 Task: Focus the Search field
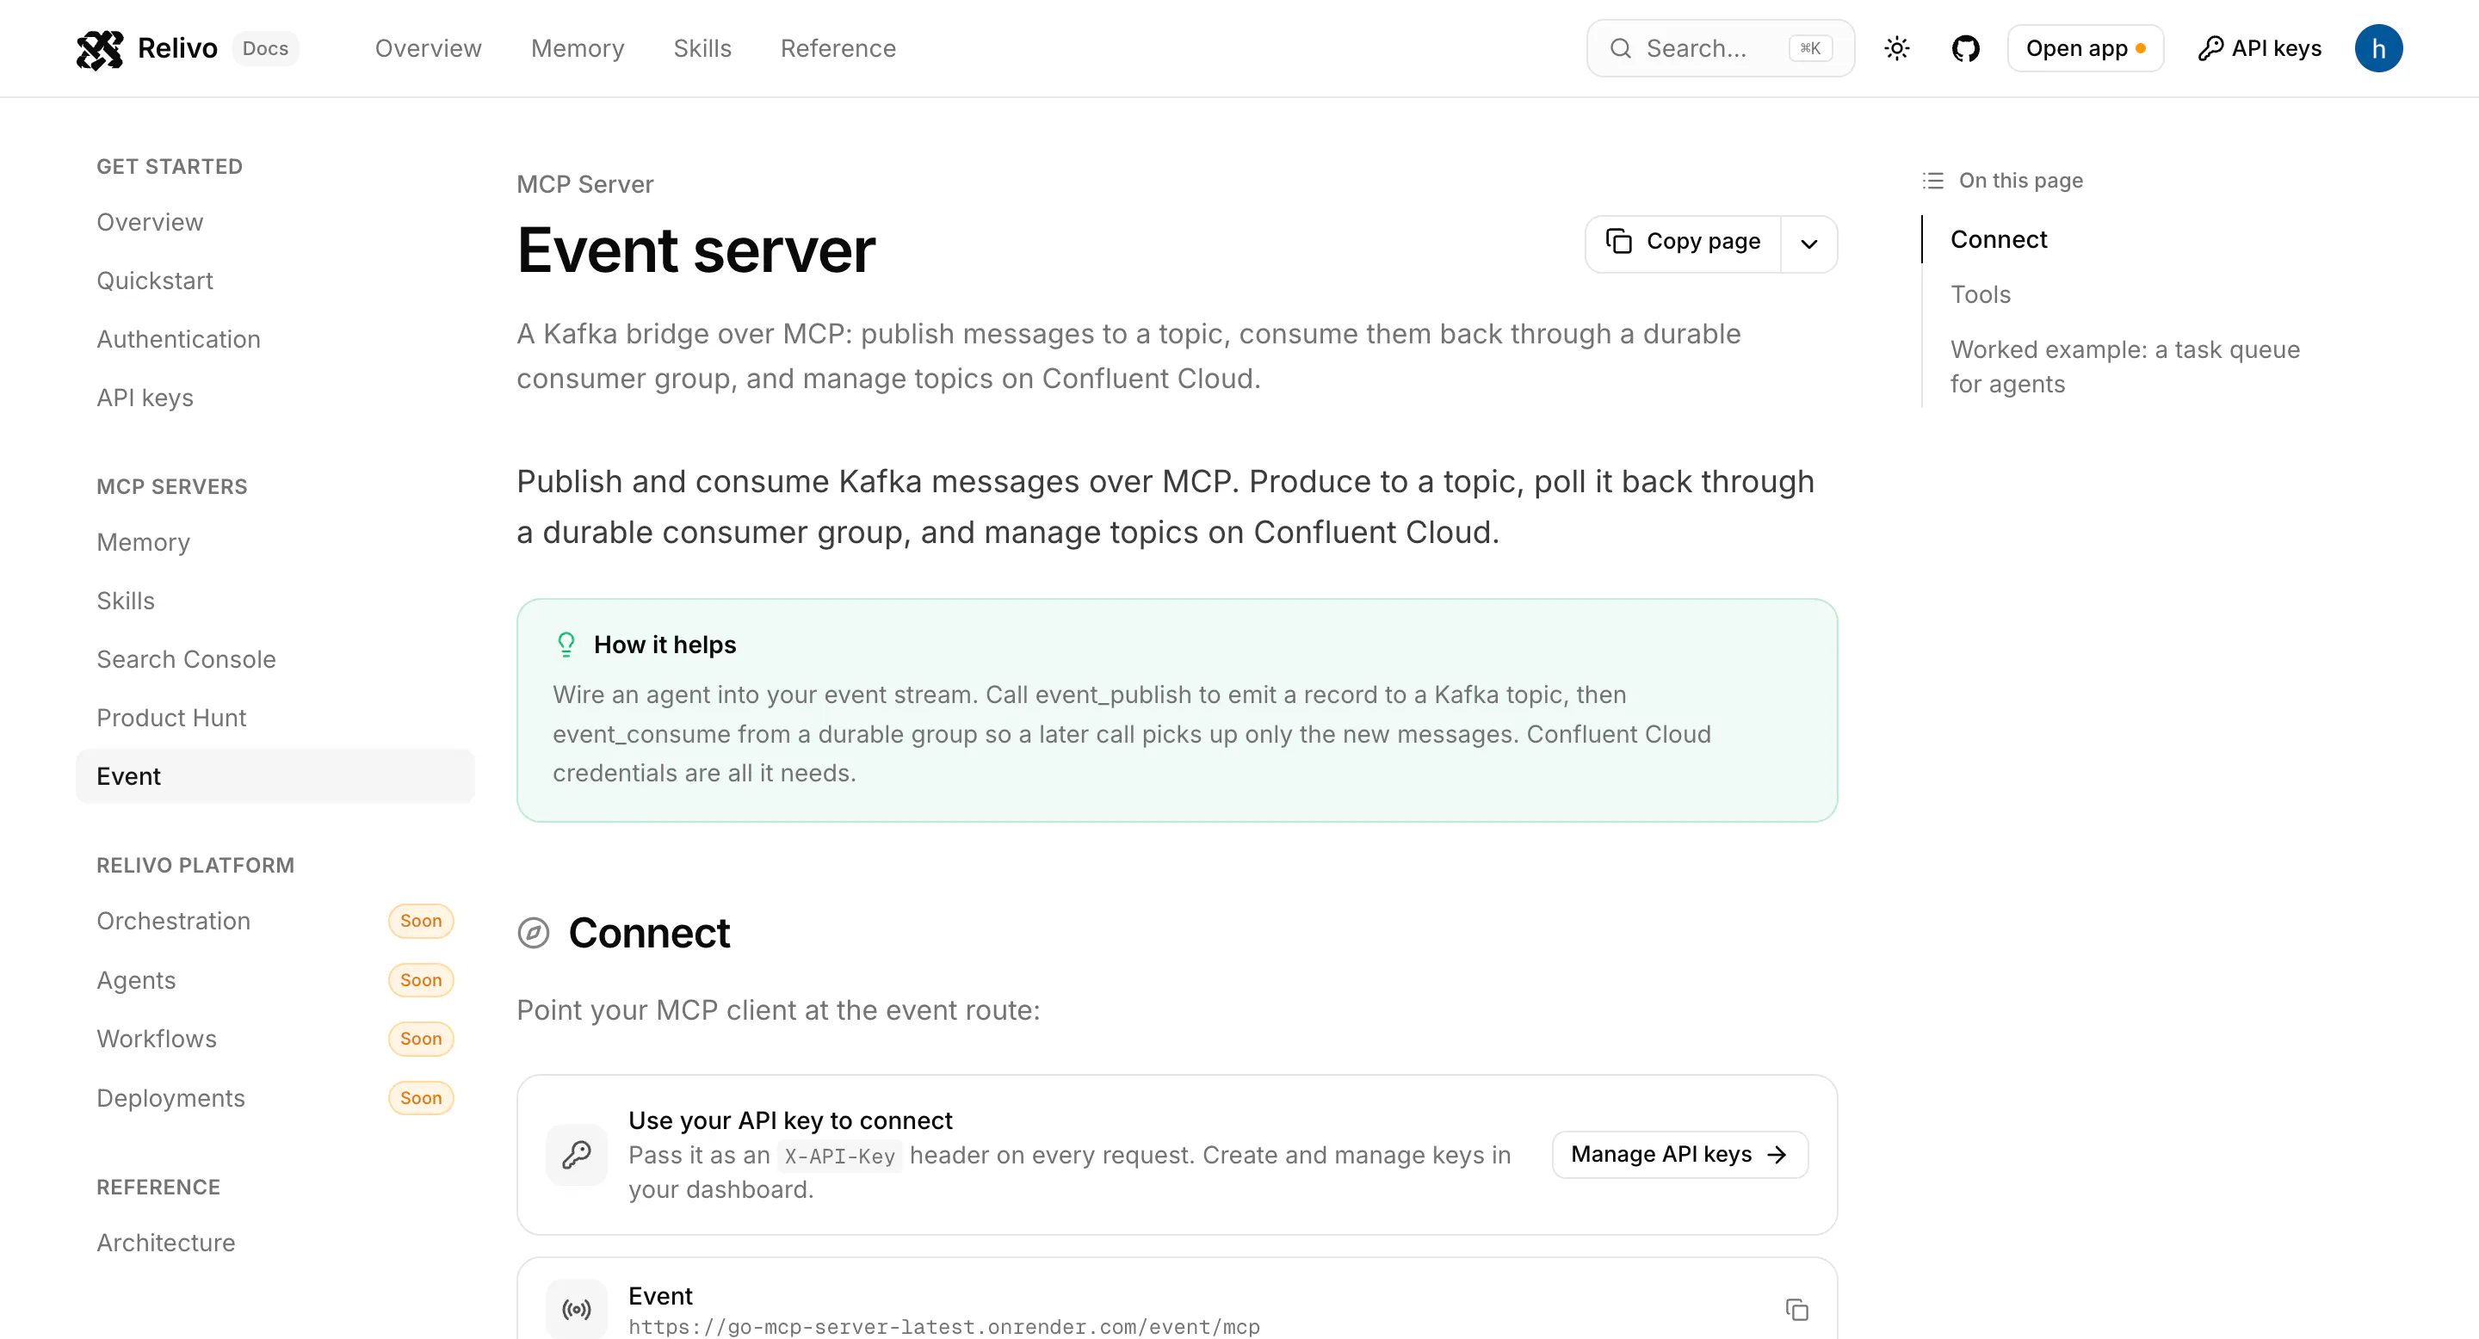pos(1720,48)
